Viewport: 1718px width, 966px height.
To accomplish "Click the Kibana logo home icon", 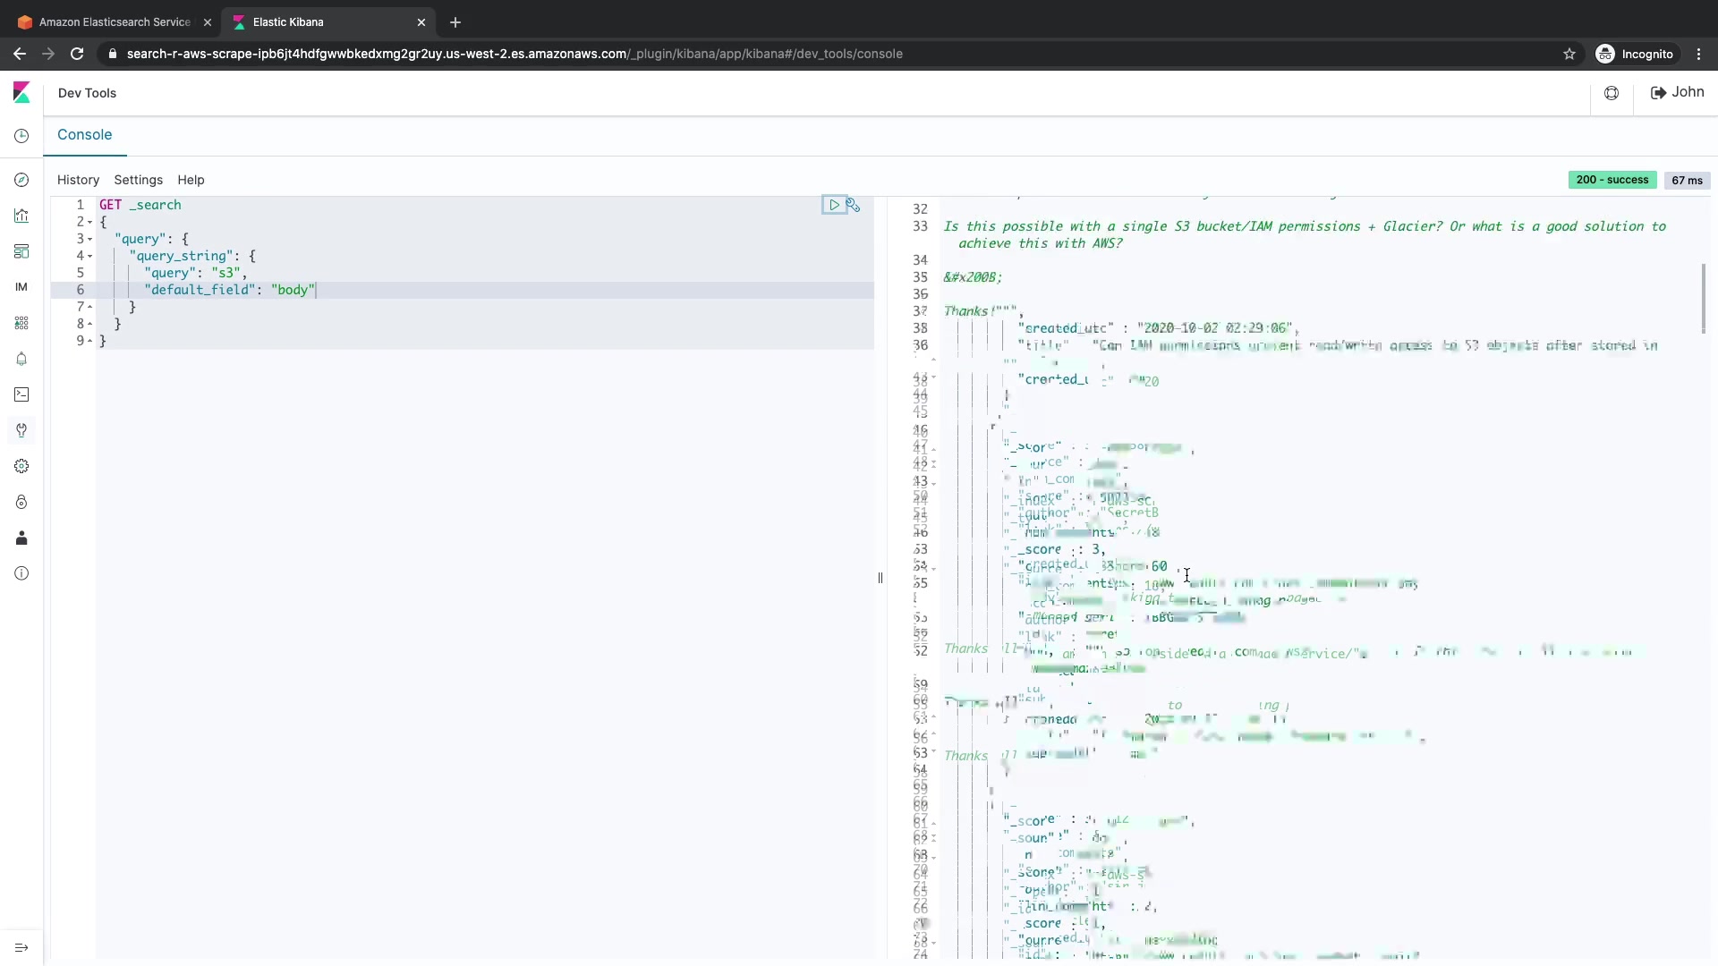I will point(21,92).
